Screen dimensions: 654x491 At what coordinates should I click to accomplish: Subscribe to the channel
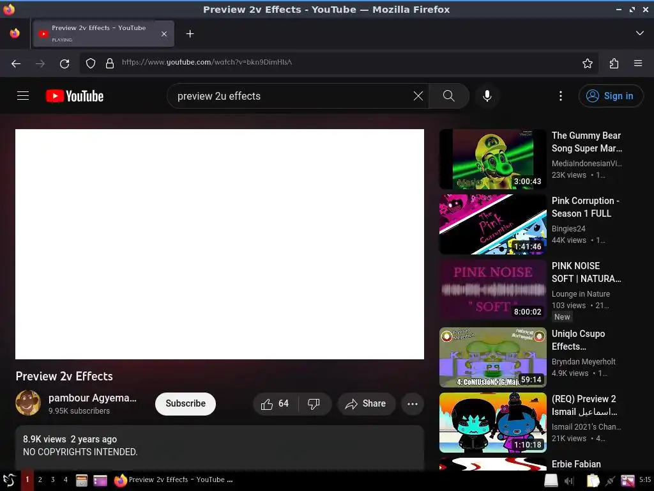click(185, 404)
